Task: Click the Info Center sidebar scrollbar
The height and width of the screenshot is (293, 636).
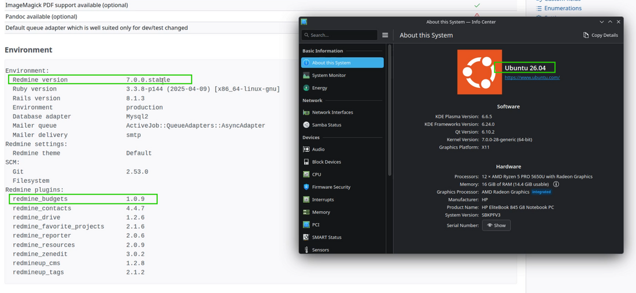Action: [390, 110]
